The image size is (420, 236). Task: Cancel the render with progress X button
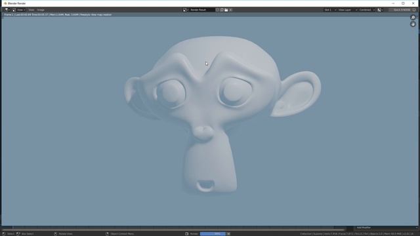[x=228, y=234]
